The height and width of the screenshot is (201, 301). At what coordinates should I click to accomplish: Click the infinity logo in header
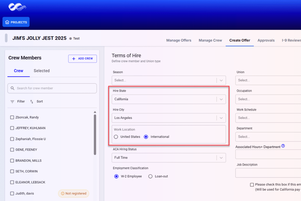click(x=17, y=7)
